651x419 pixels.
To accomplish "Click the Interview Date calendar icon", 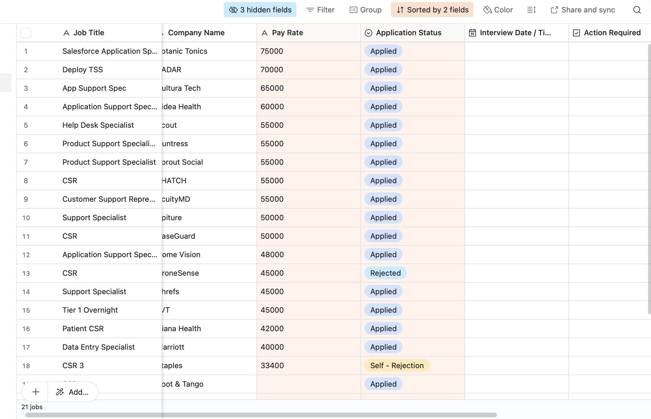I will (472, 33).
